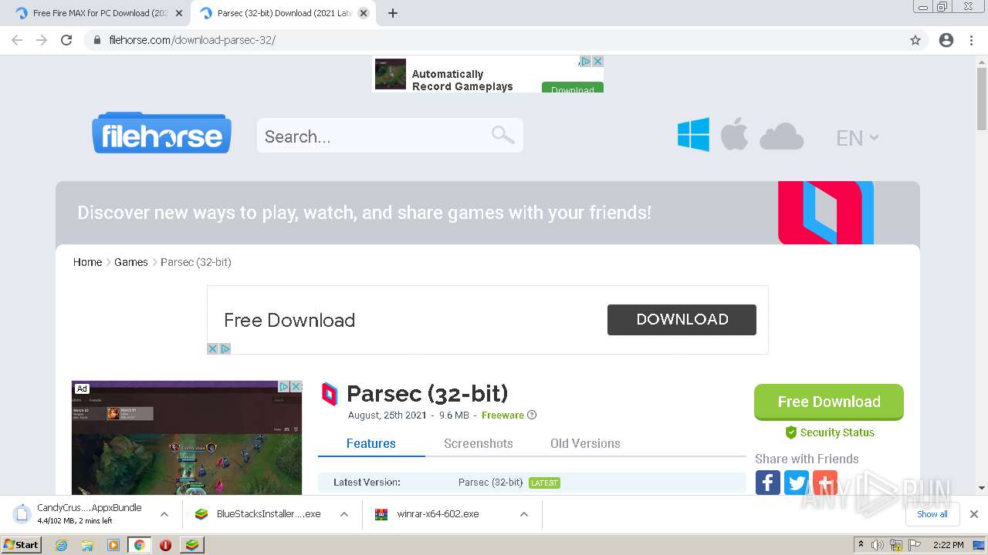Expand CandyCrush AppxBundle download options

[164, 514]
